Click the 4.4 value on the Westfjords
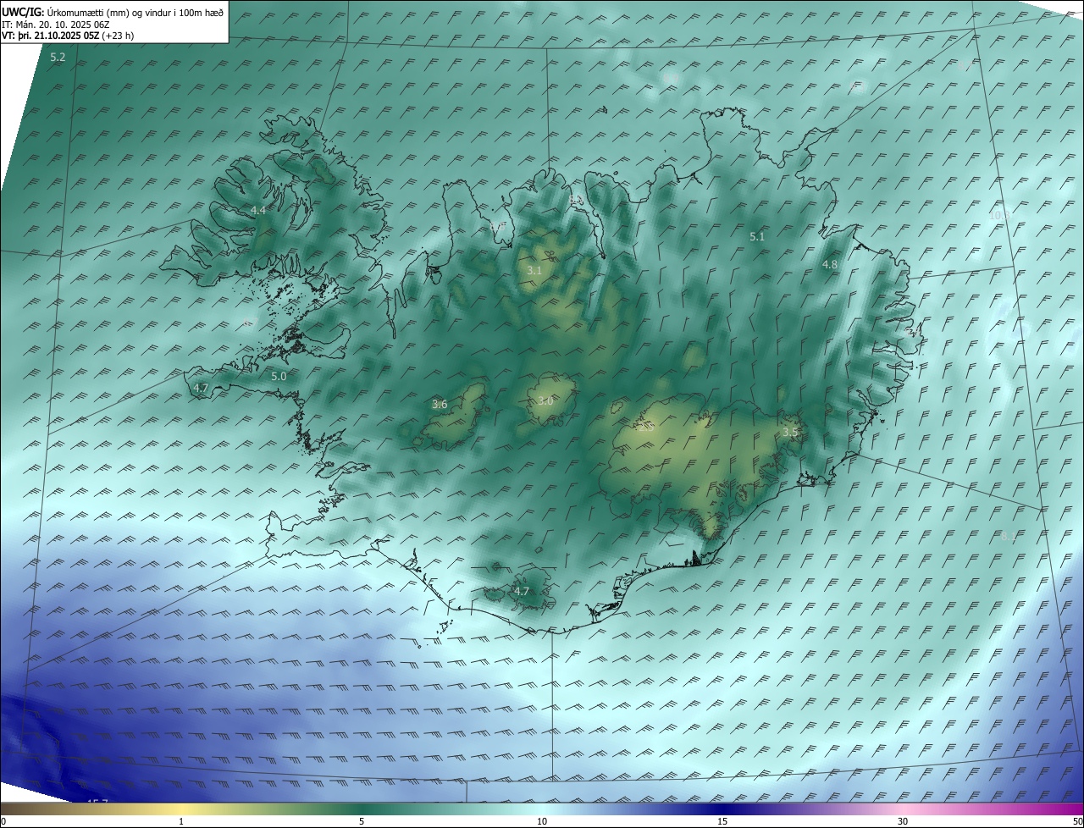The height and width of the screenshot is (828, 1084). 258,210
